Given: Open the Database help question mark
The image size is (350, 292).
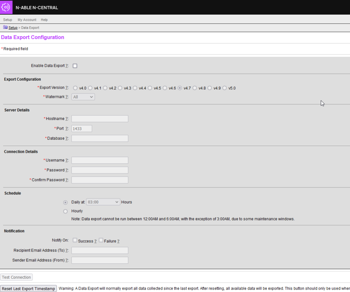Looking at the screenshot, I should coord(66,138).
